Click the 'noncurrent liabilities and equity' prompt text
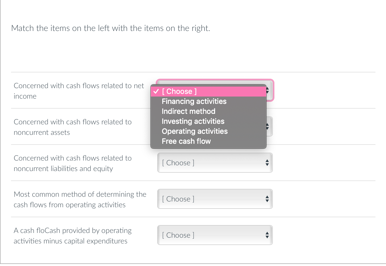The image size is (386, 266). point(72,163)
